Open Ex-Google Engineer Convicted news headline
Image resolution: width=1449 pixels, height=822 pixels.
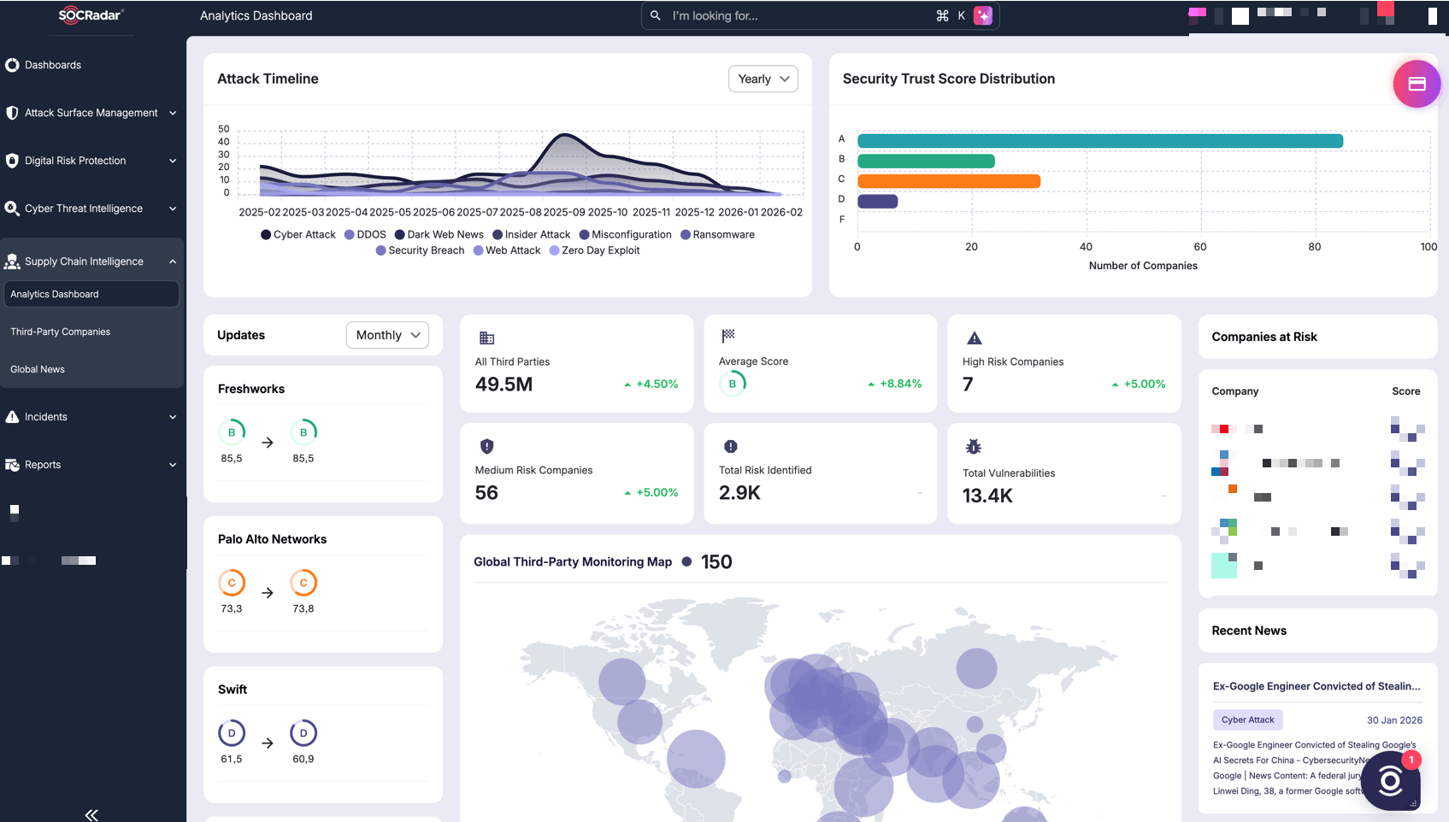click(1316, 686)
